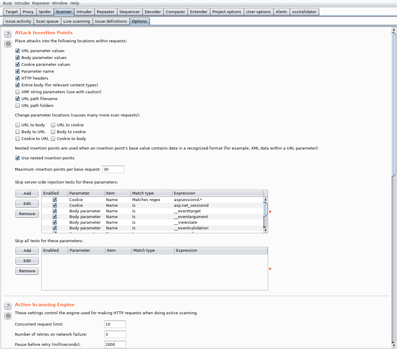
Task: Toggle URL parameter values checkbox
Action: pyautogui.click(x=18, y=51)
